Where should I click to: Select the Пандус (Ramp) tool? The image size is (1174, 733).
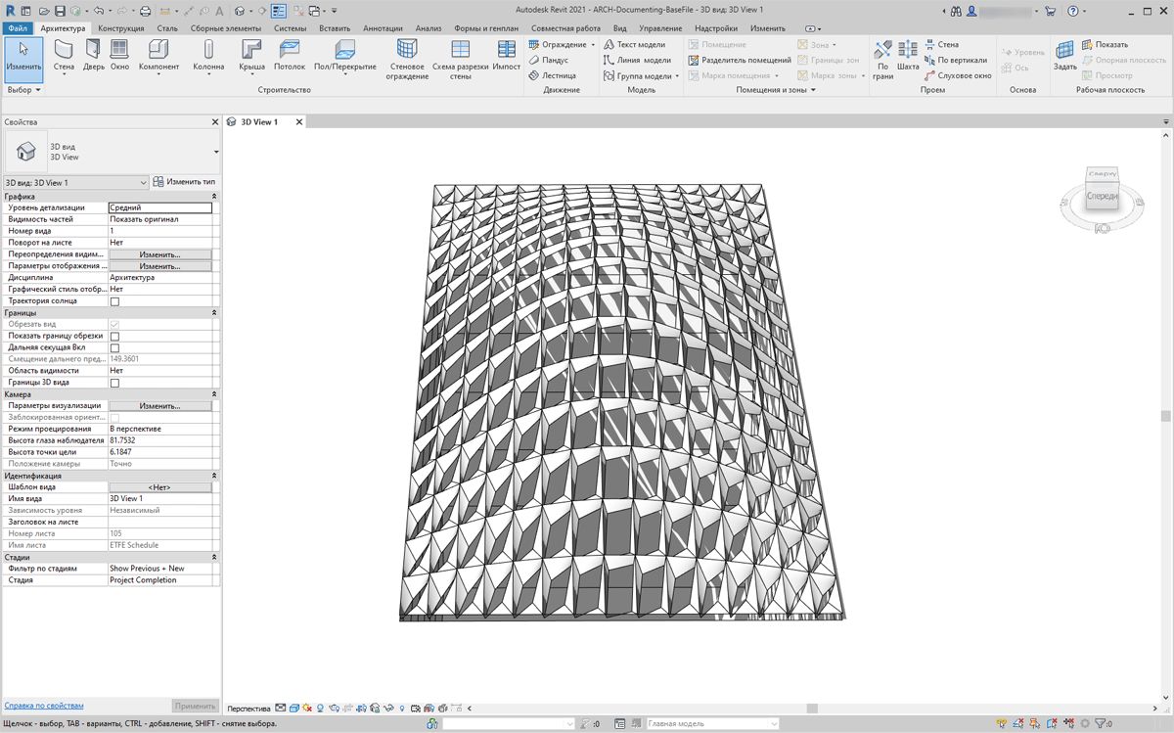(549, 60)
